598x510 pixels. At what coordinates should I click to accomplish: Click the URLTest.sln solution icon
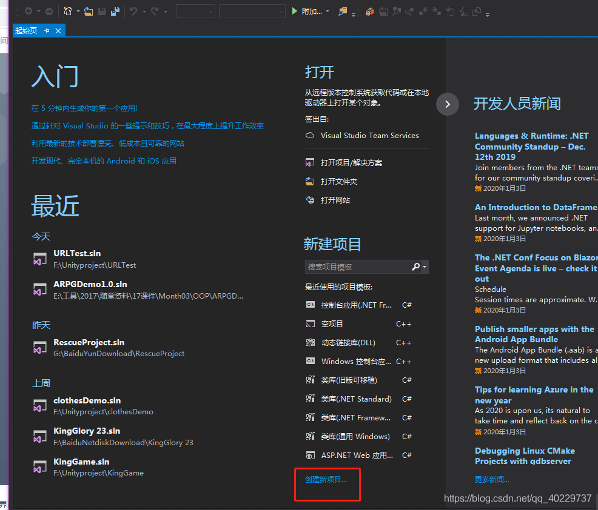pos(39,259)
